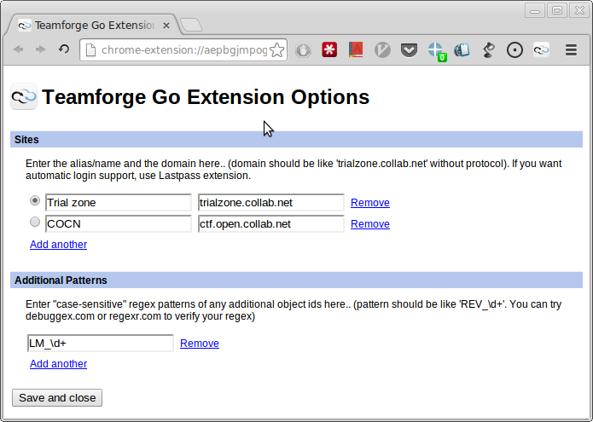The height and width of the screenshot is (422, 593).
Task: Close the browser window
Action: [x=579, y=10]
